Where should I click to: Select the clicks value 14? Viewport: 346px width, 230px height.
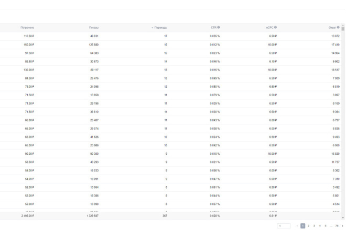pyautogui.click(x=166, y=61)
